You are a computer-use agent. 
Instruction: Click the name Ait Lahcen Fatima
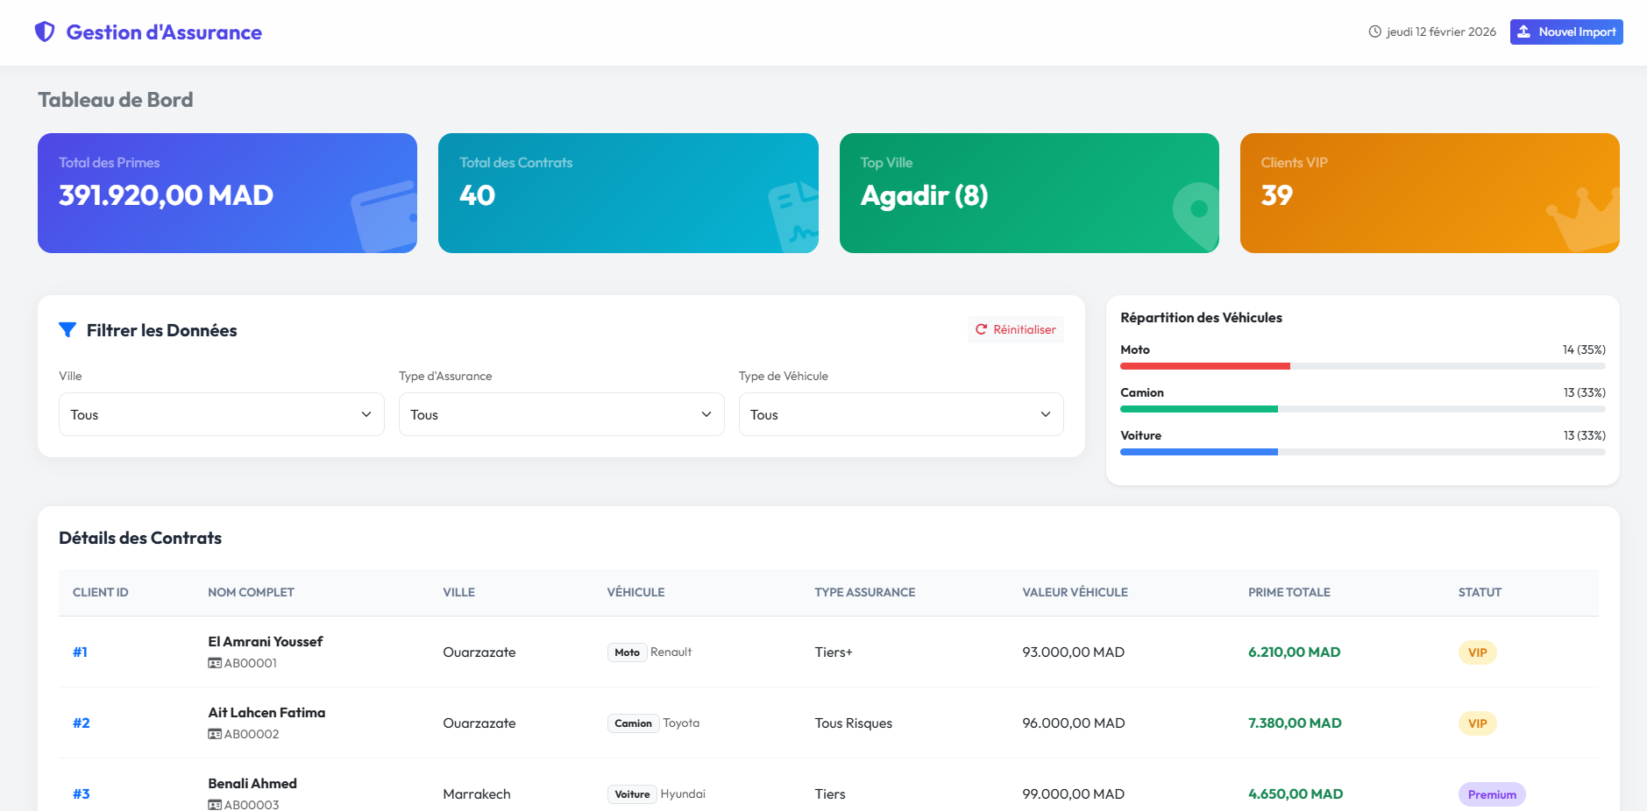tap(266, 713)
